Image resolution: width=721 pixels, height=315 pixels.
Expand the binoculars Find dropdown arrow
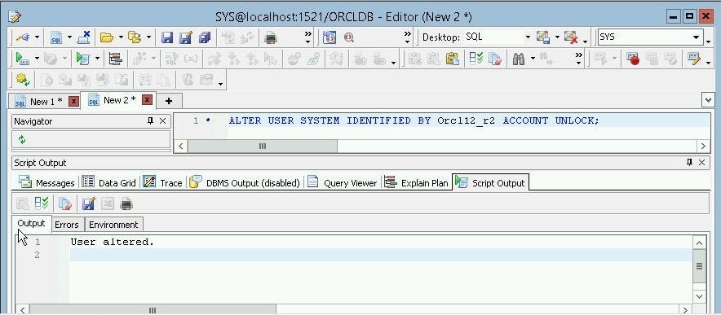click(x=533, y=59)
